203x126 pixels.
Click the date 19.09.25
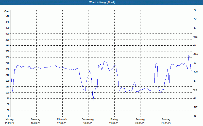tap(114, 123)
